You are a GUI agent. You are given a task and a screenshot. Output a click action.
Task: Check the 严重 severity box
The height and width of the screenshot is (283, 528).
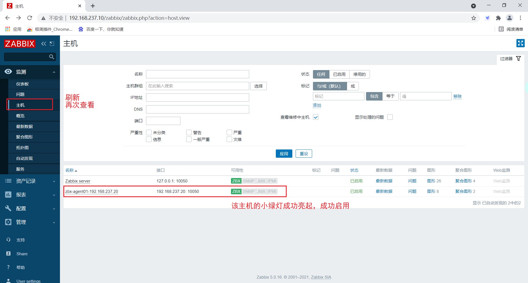tap(229, 132)
